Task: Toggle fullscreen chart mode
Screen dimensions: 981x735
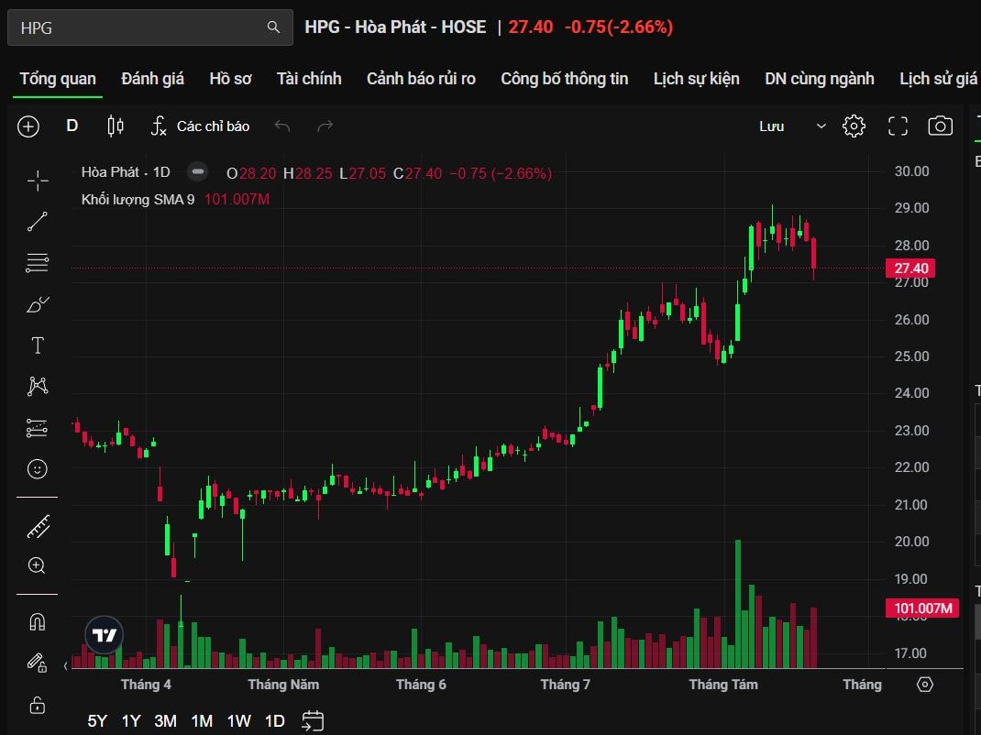Action: pyautogui.click(x=898, y=126)
